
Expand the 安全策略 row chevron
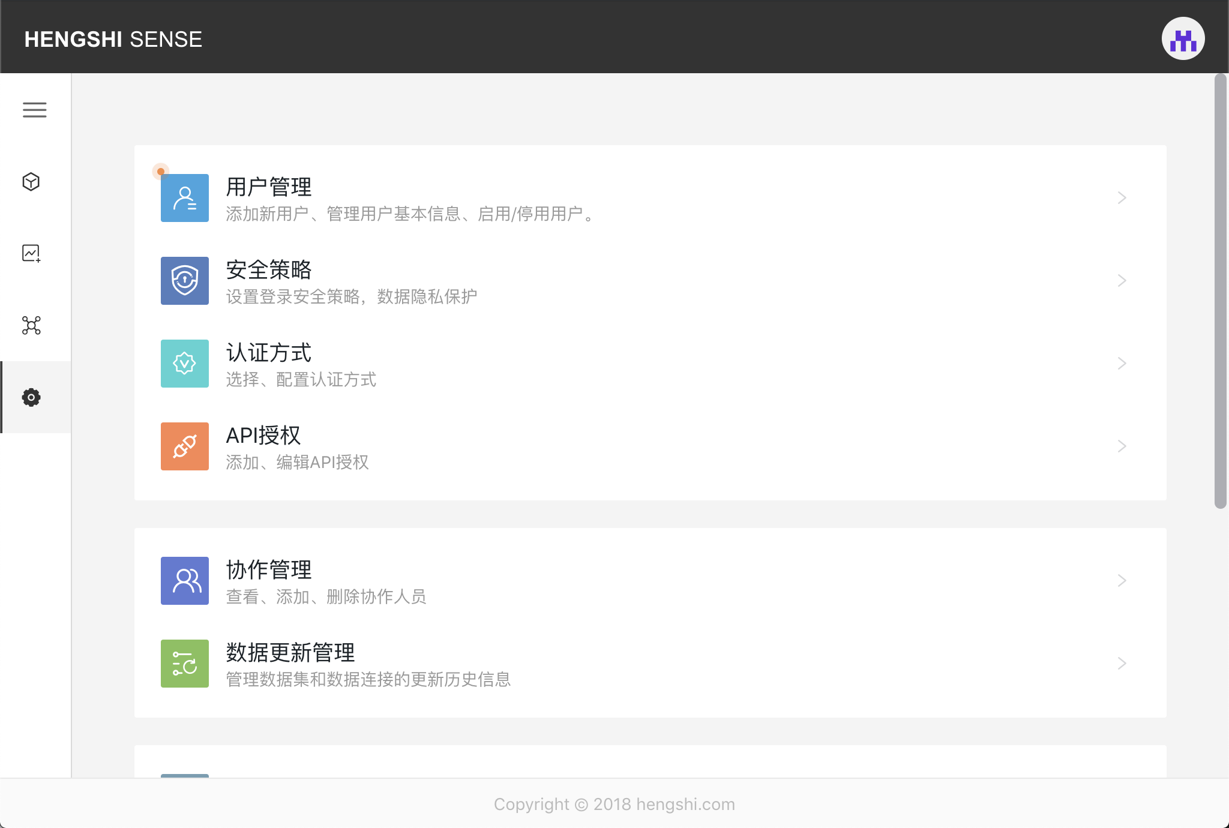pyautogui.click(x=1122, y=281)
